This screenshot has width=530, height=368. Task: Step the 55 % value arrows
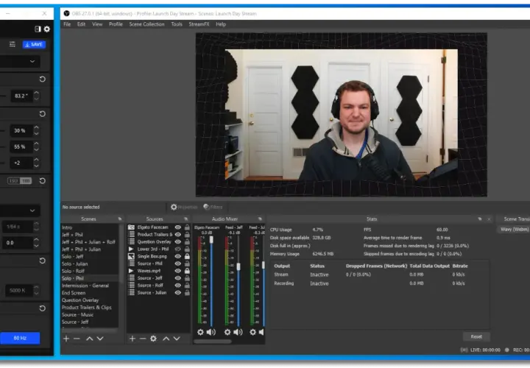click(x=37, y=146)
